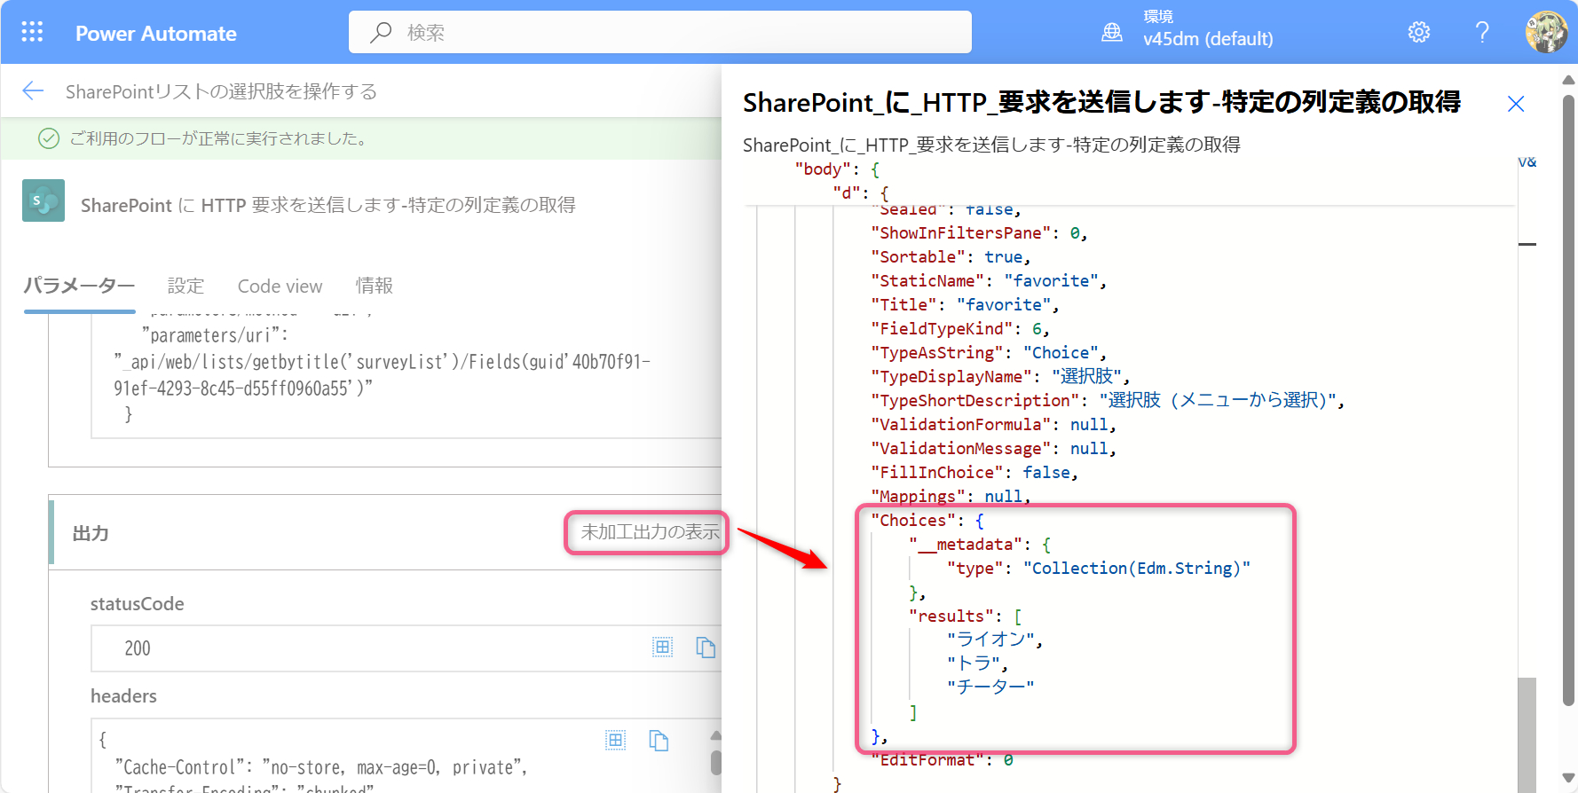Click the headers label
The width and height of the screenshot is (1578, 793).
click(x=123, y=696)
